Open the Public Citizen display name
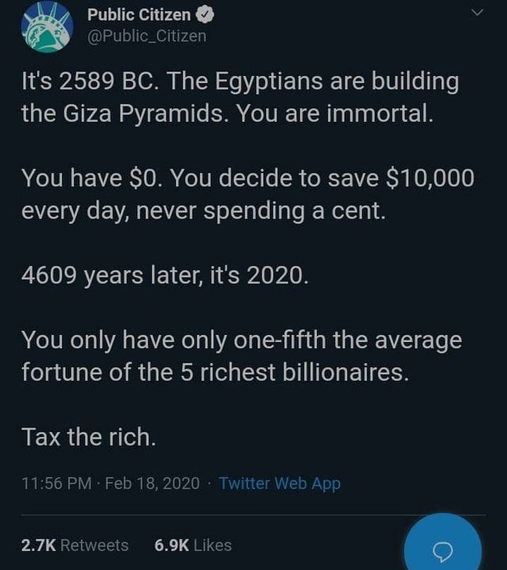Screen dimensions: 507x570 pyautogui.click(x=139, y=15)
